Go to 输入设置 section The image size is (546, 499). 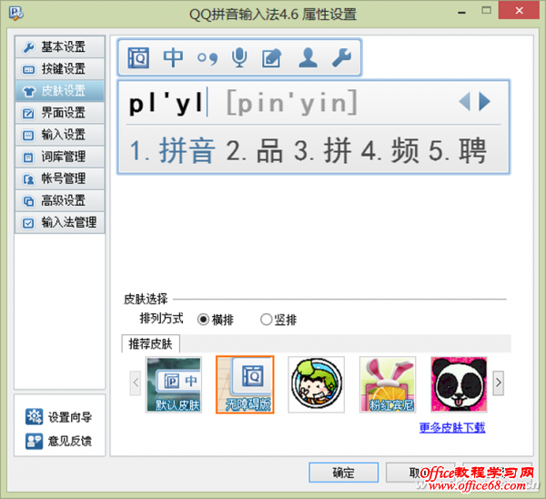(59, 135)
